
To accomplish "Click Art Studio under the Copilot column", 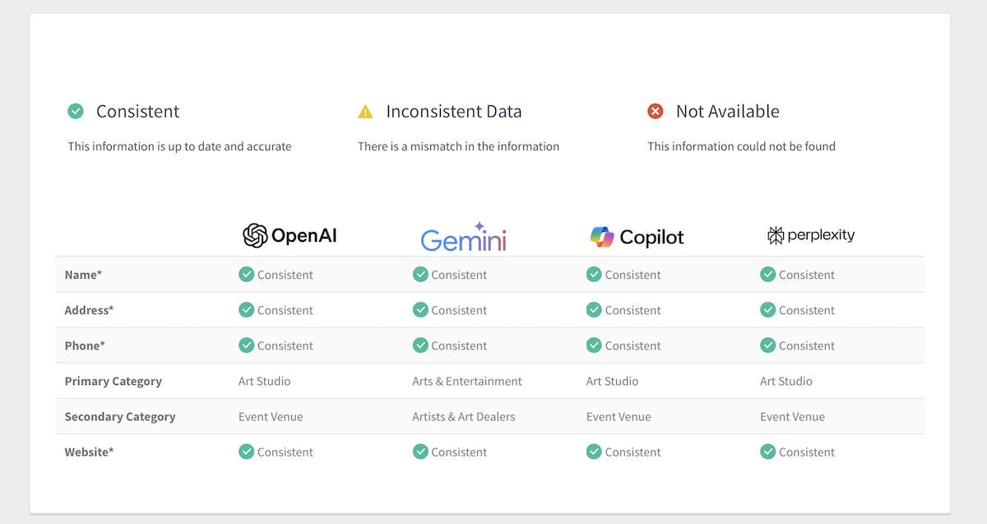I will 613,382.
